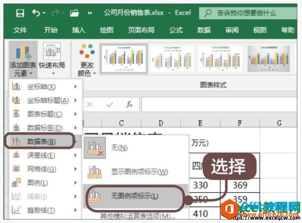
Task: Click the 图表标题 icon in menu
Action: point(16,114)
